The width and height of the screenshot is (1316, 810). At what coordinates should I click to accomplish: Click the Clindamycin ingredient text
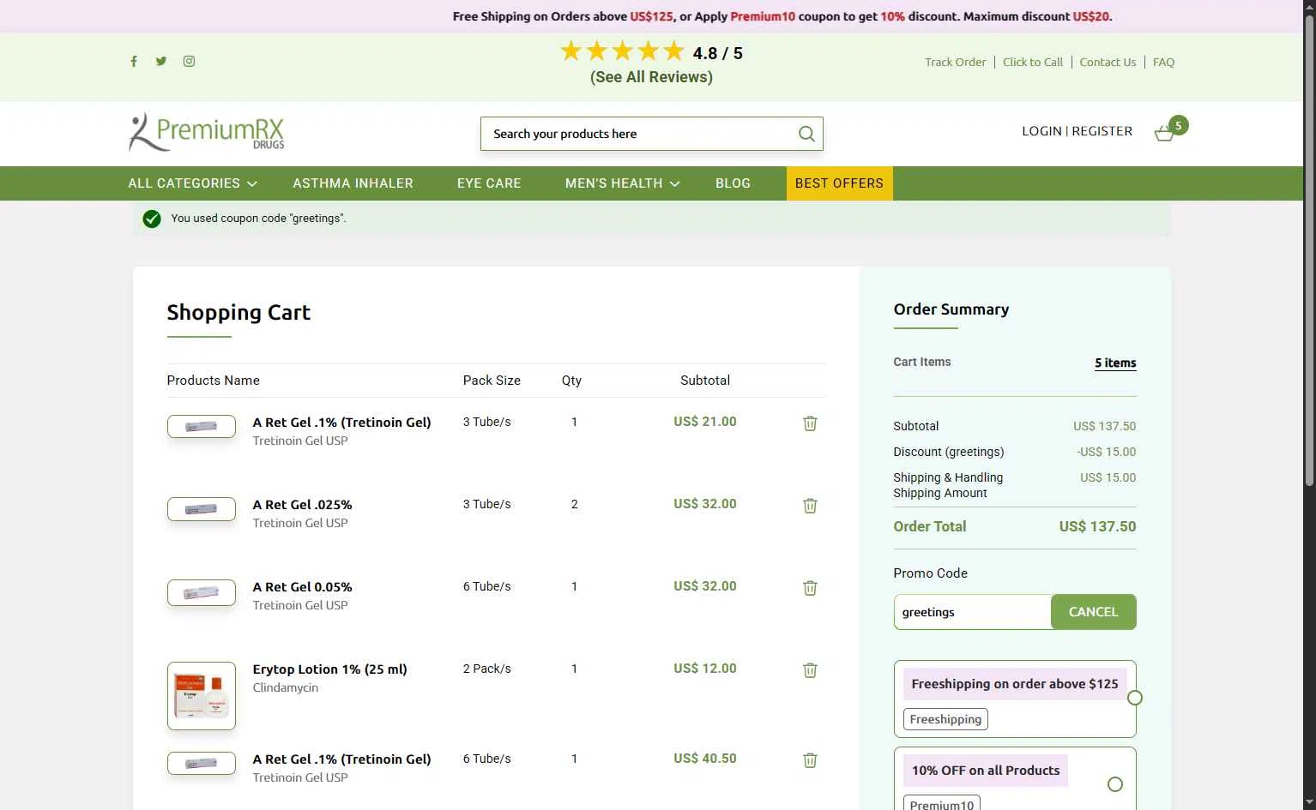285,687
